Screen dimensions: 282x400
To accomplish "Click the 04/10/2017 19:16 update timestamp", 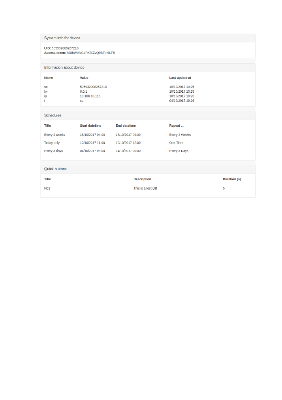I will pos(182,101).
